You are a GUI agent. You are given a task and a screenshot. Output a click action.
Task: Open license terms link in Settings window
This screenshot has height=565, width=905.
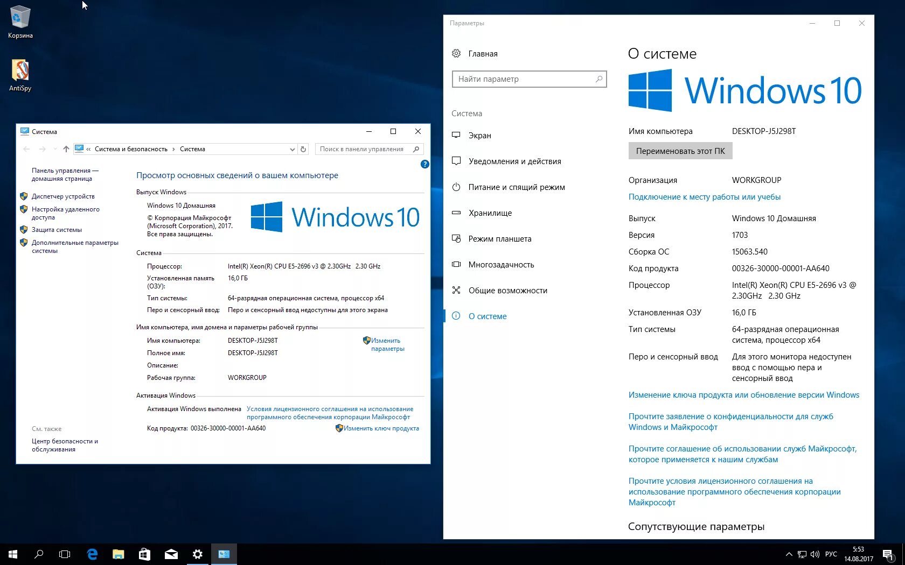pyautogui.click(x=735, y=492)
